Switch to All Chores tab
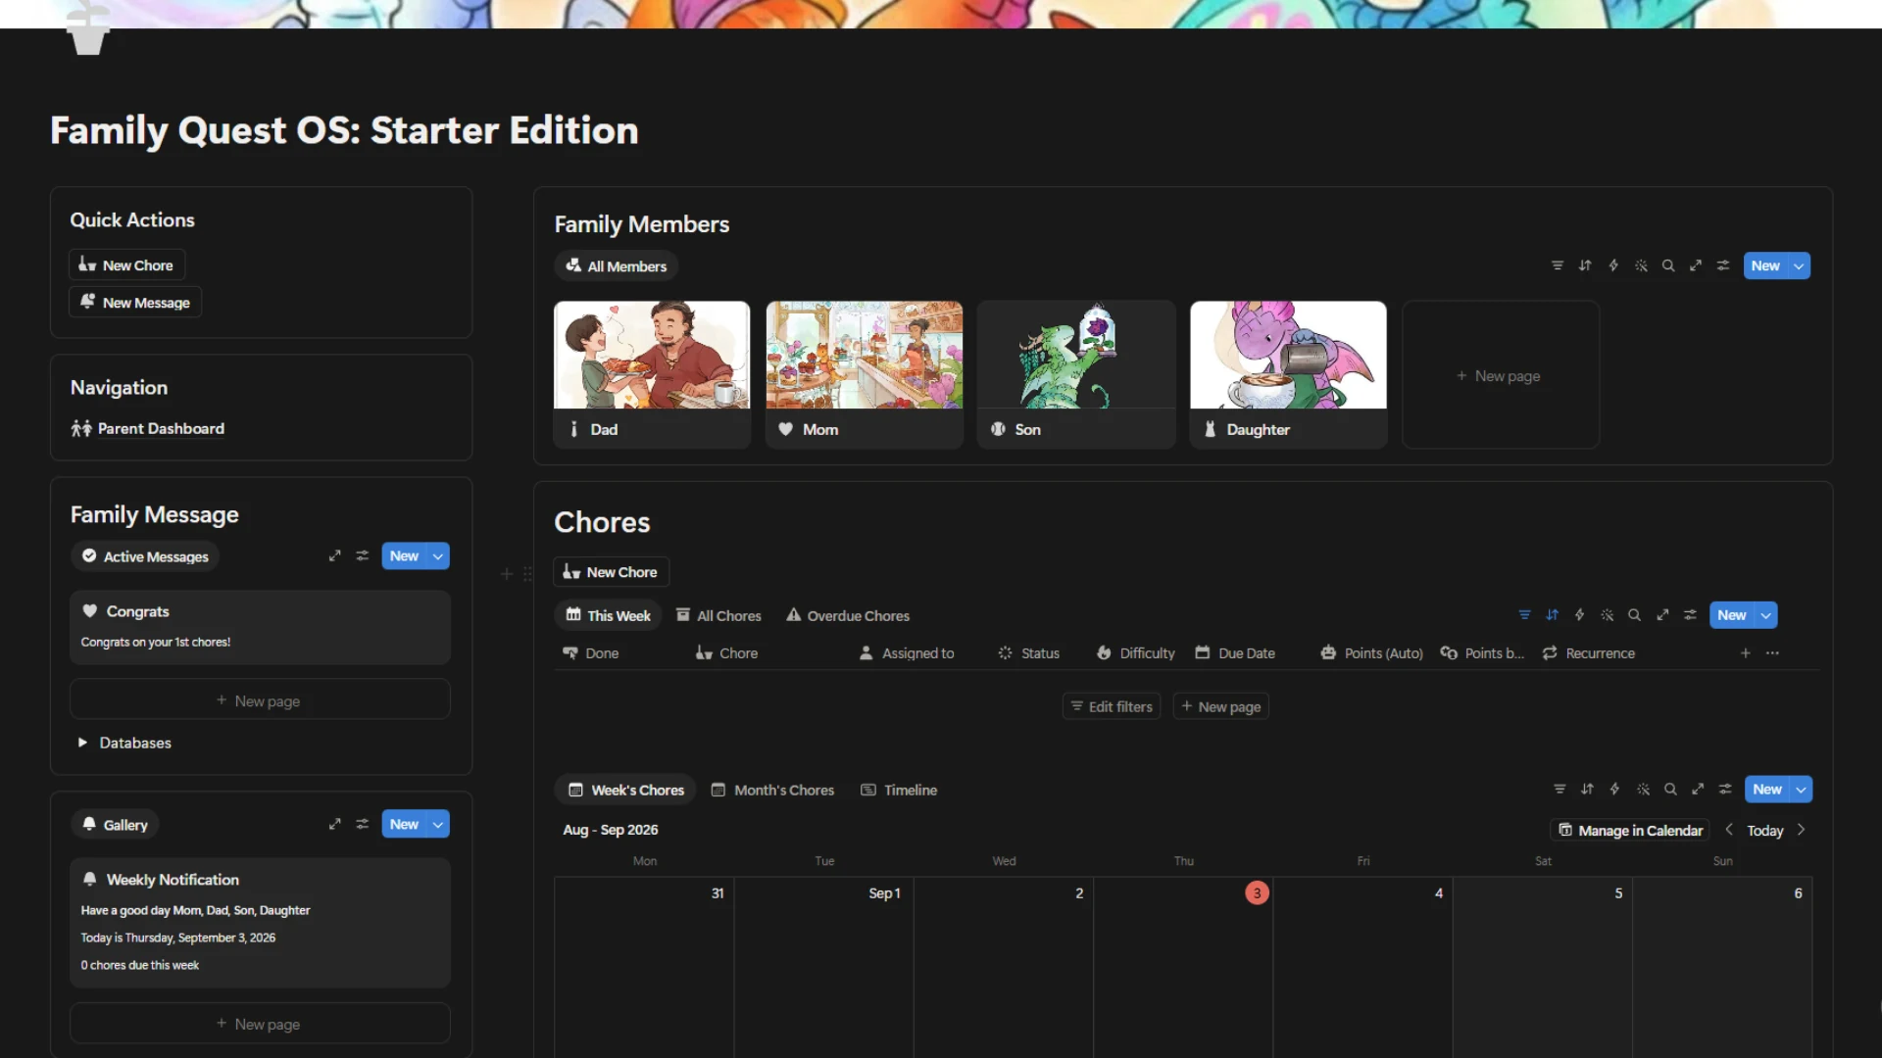 (x=718, y=615)
